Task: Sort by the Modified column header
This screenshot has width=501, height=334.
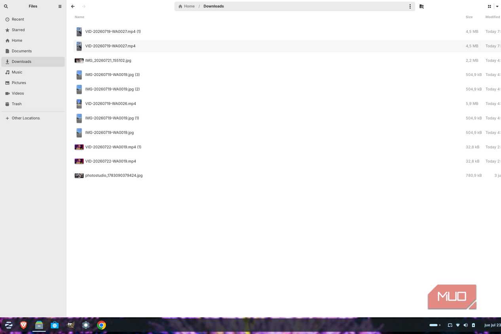Action: click(x=493, y=17)
